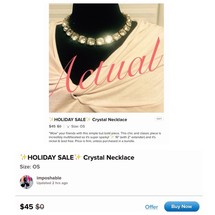Image resolution: width=215 pixels, height=215 pixels.
Task: Open the crystal necklace product photo
Action: pos(106,58)
